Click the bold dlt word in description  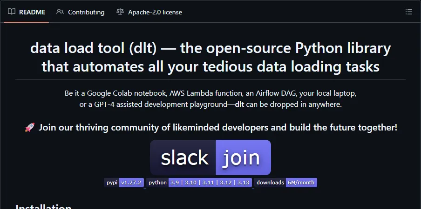tap(239, 104)
